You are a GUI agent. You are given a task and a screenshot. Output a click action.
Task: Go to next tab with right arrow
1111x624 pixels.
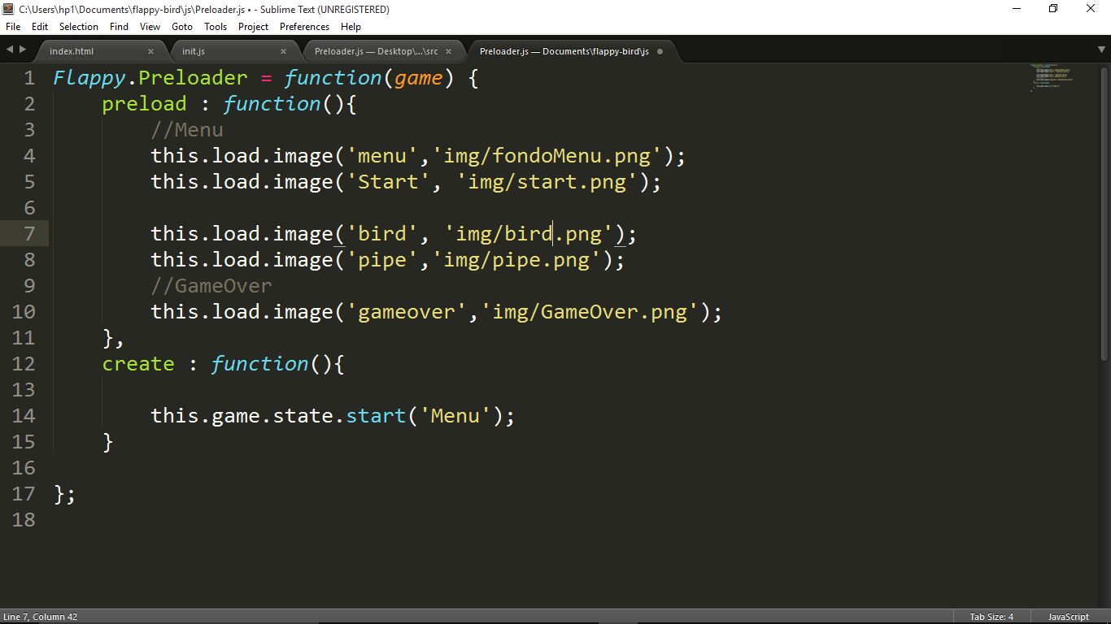[x=21, y=50]
